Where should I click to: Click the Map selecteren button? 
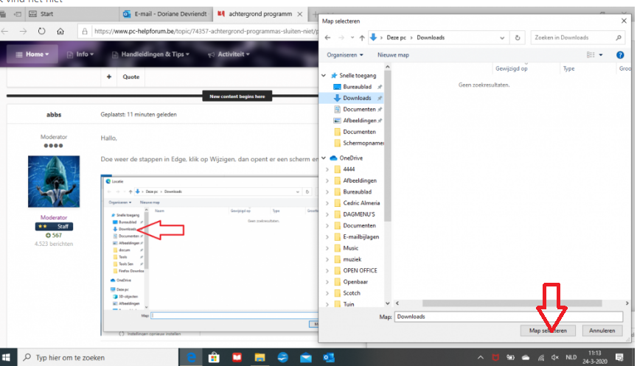[548, 331]
